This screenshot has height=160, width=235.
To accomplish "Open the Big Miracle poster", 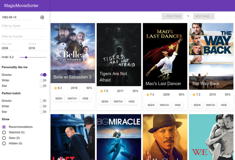I will (119, 137).
